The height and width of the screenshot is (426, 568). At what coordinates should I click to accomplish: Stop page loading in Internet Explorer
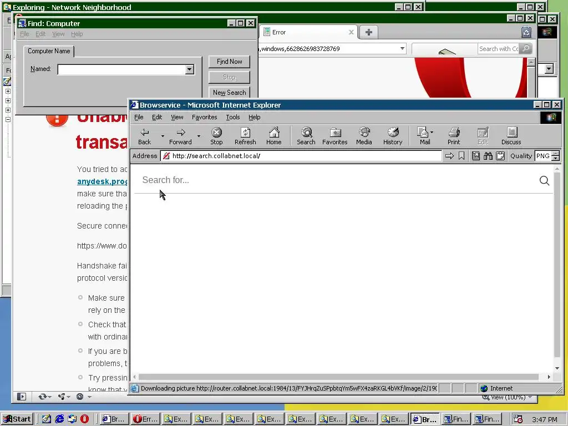pos(216,136)
